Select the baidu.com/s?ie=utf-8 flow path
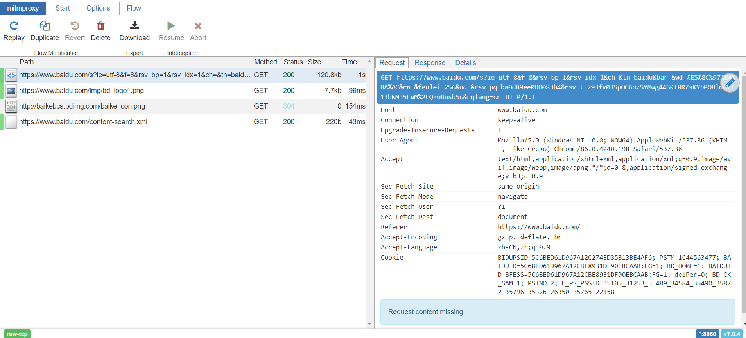The image size is (746, 338). tap(135, 75)
